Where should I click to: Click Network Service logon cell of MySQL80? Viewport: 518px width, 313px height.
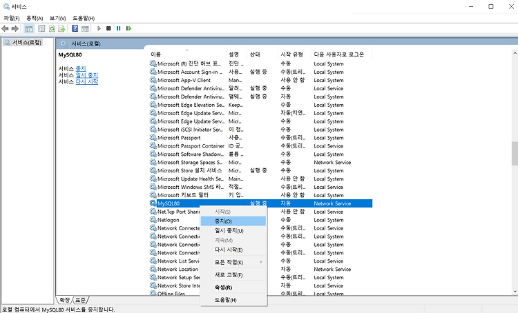click(x=332, y=203)
